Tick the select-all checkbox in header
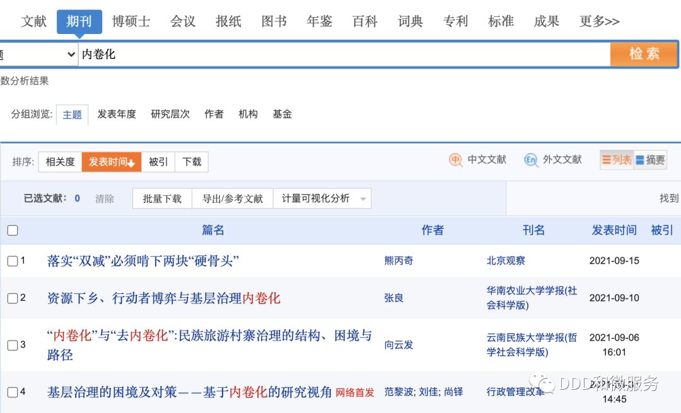 pyautogui.click(x=13, y=230)
